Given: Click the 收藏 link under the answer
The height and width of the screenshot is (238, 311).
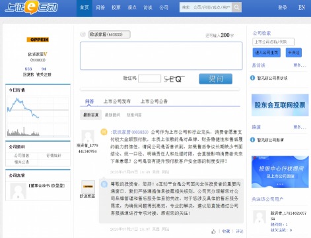Looking at the screenshot, I should click(x=226, y=231).
